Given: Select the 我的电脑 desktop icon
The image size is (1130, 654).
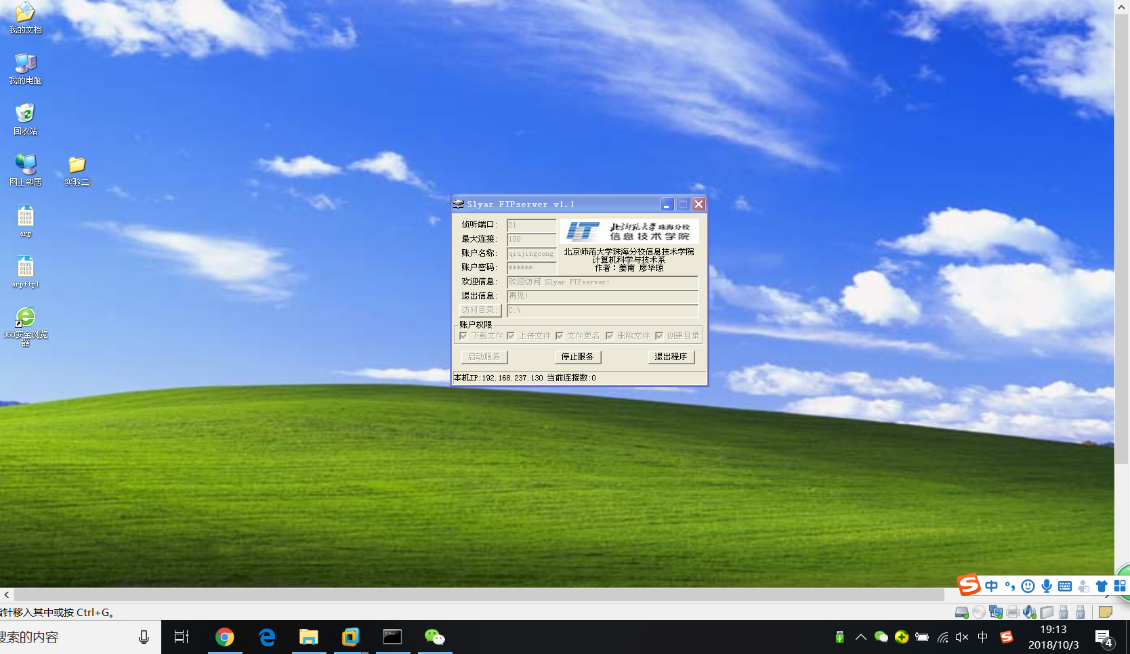Looking at the screenshot, I should (x=25, y=68).
